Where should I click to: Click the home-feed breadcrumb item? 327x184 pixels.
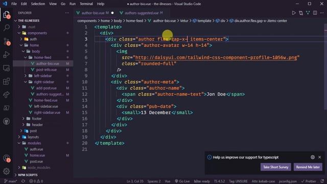[x=134, y=20]
